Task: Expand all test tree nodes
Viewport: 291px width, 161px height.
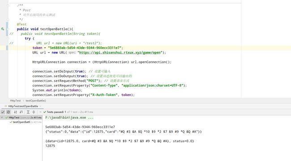Action: pyautogui.click(x=28, y=112)
